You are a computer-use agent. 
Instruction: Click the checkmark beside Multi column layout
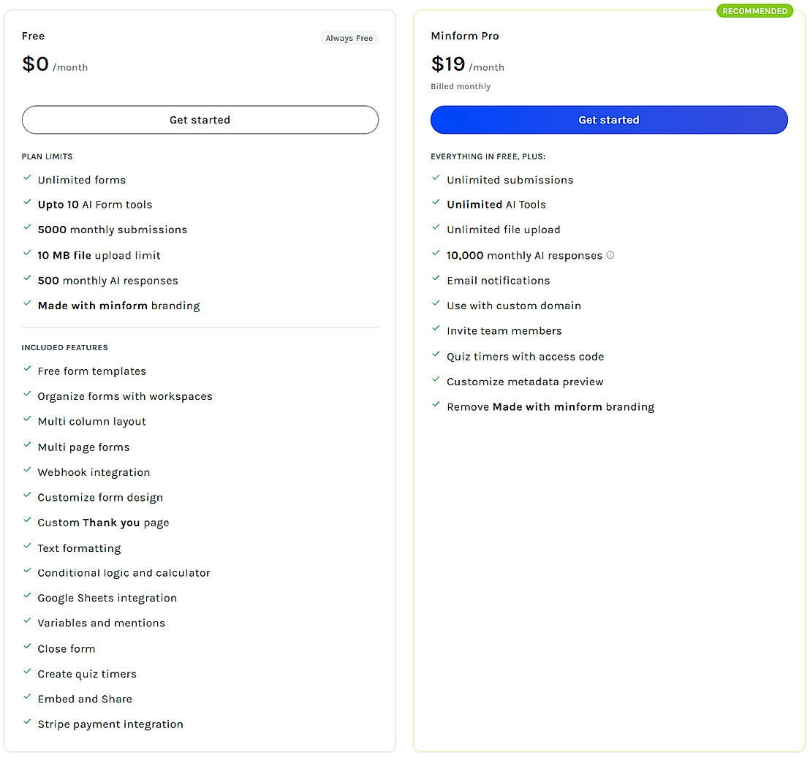click(27, 420)
